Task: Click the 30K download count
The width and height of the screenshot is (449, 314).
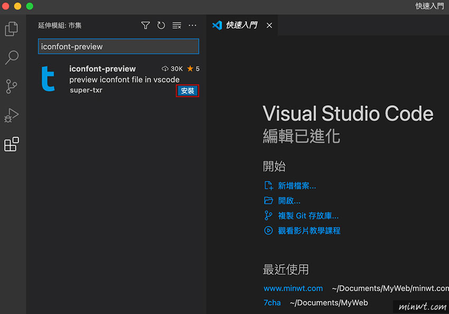Action: click(172, 69)
